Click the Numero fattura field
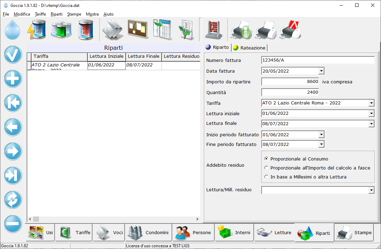381x249 pixels. click(318, 60)
